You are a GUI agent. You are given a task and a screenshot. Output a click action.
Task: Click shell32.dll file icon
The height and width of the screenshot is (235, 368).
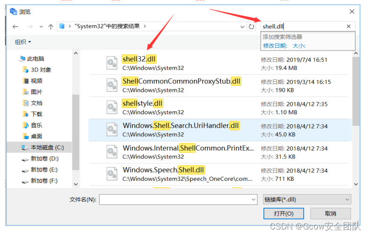pyautogui.click(x=112, y=63)
